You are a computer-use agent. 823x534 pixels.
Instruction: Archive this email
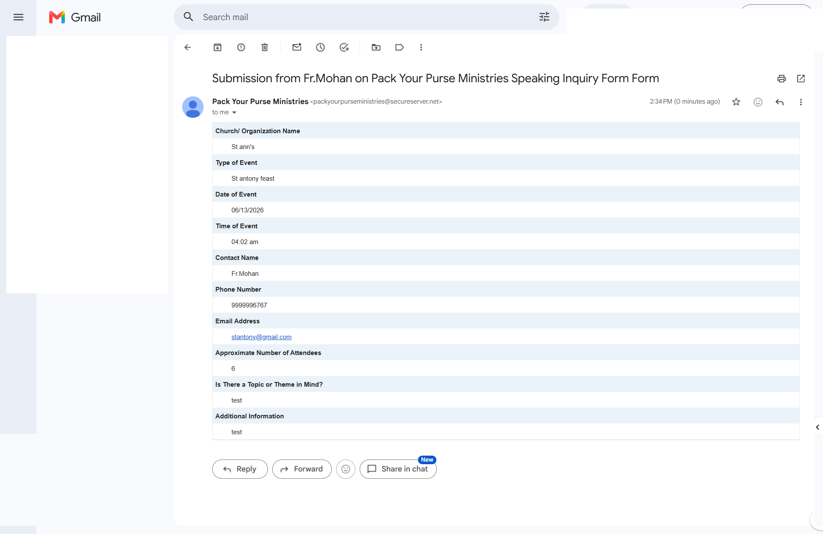(x=217, y=47)
